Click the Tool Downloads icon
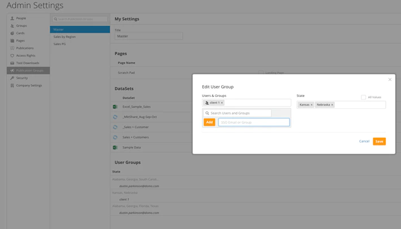The width and height of the screenshot is (401, 229). pos(12,63)
